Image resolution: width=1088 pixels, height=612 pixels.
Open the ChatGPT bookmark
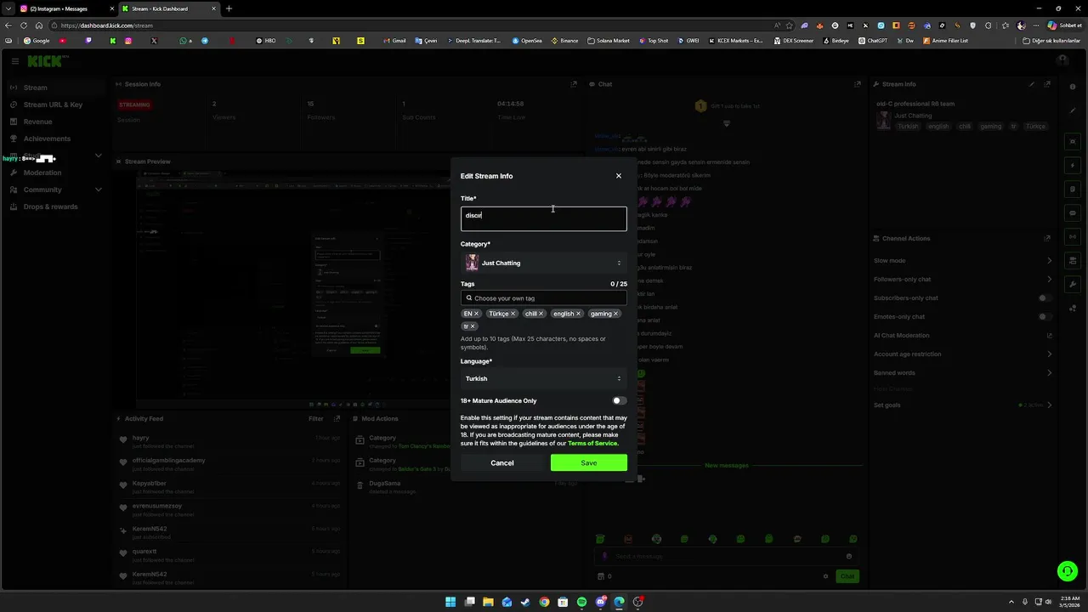pos(873,41)
